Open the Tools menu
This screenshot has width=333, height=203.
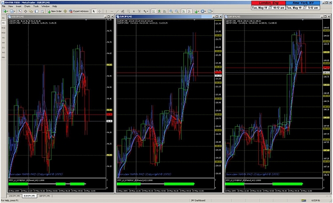(36, 6)
